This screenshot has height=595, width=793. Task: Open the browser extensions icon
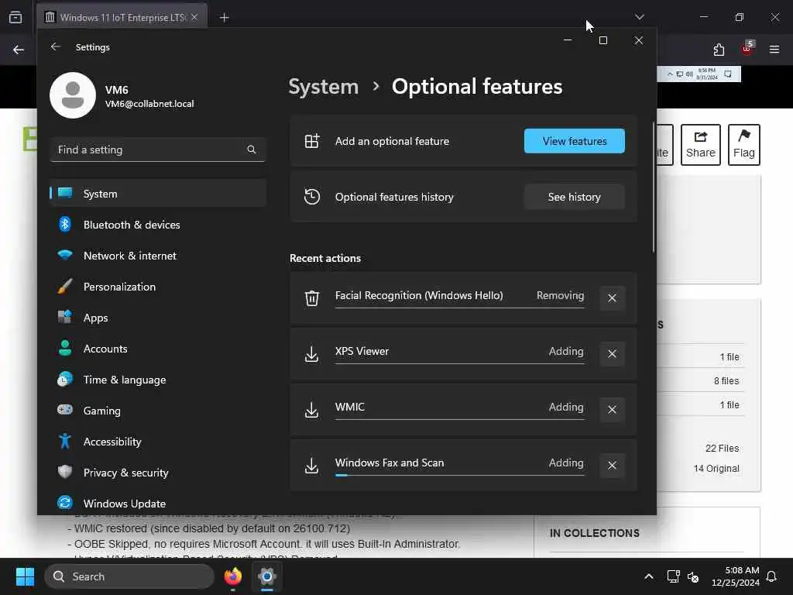click(x=719, y=50)
